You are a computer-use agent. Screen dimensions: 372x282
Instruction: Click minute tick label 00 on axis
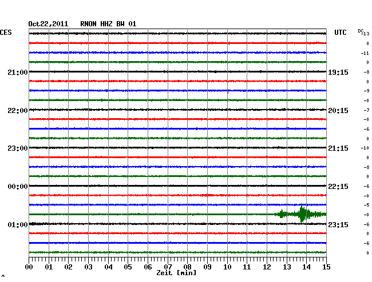tap(29, 267)
